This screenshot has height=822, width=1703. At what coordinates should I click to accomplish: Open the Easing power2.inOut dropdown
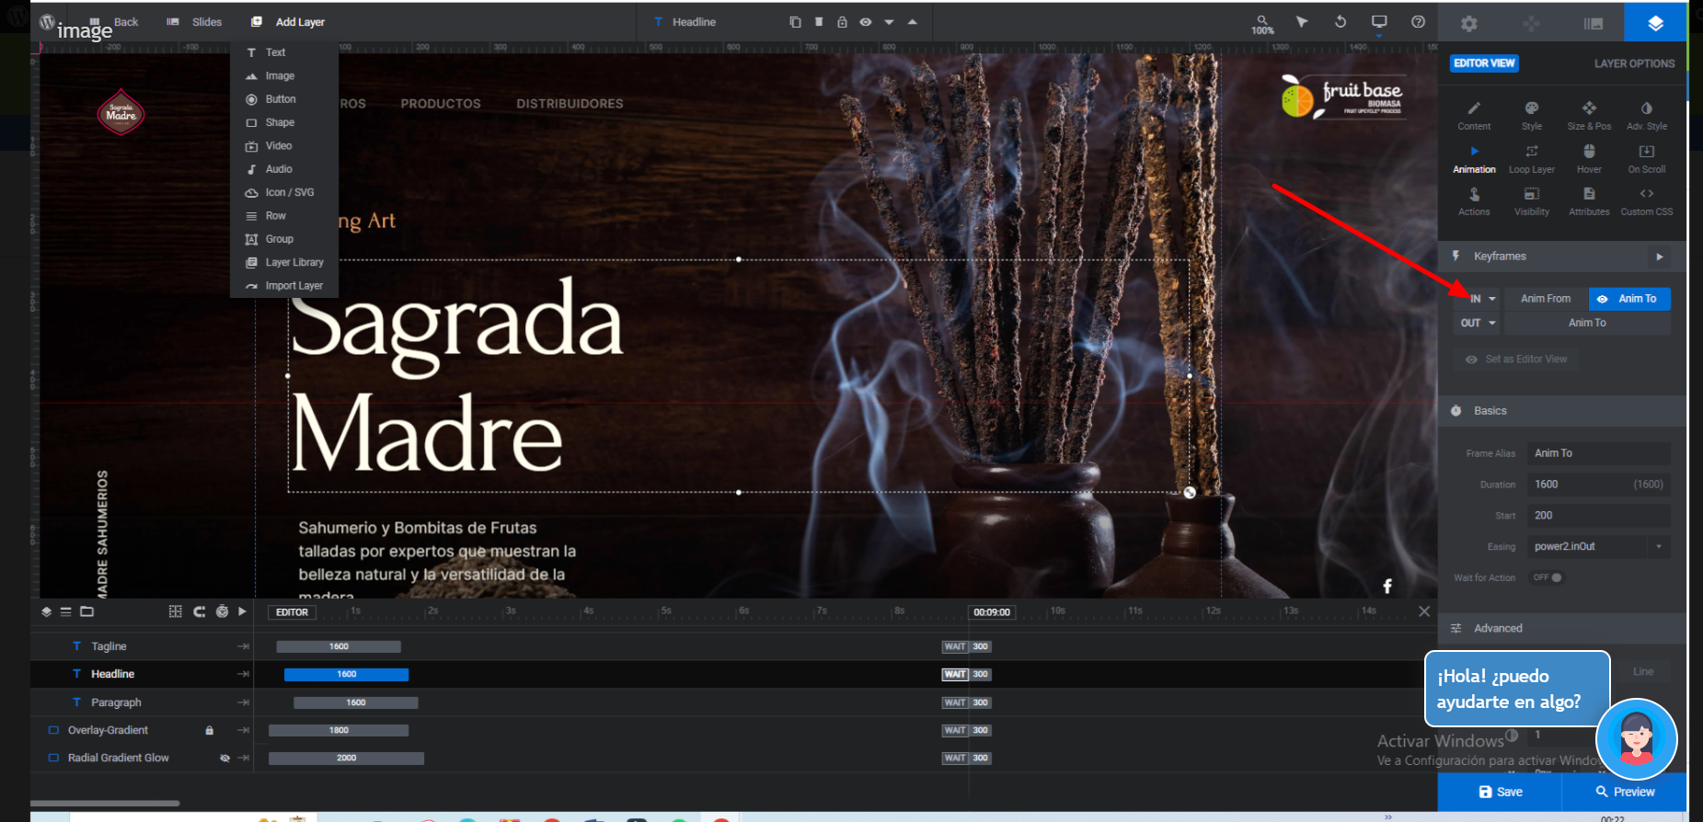(1599, 547)
